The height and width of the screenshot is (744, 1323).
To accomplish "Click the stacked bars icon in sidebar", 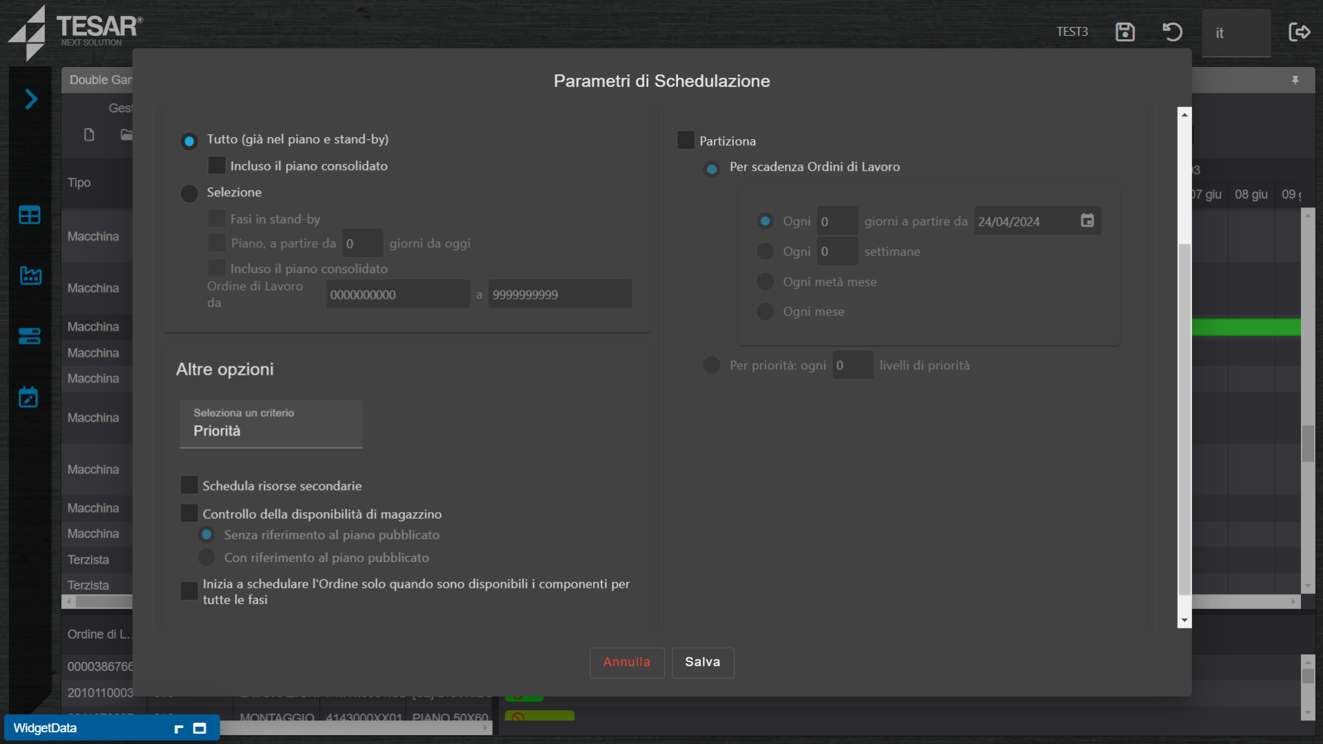I will click(30, 336).
